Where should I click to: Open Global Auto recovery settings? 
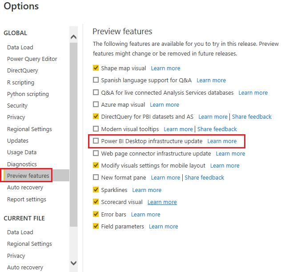point(25,188)
